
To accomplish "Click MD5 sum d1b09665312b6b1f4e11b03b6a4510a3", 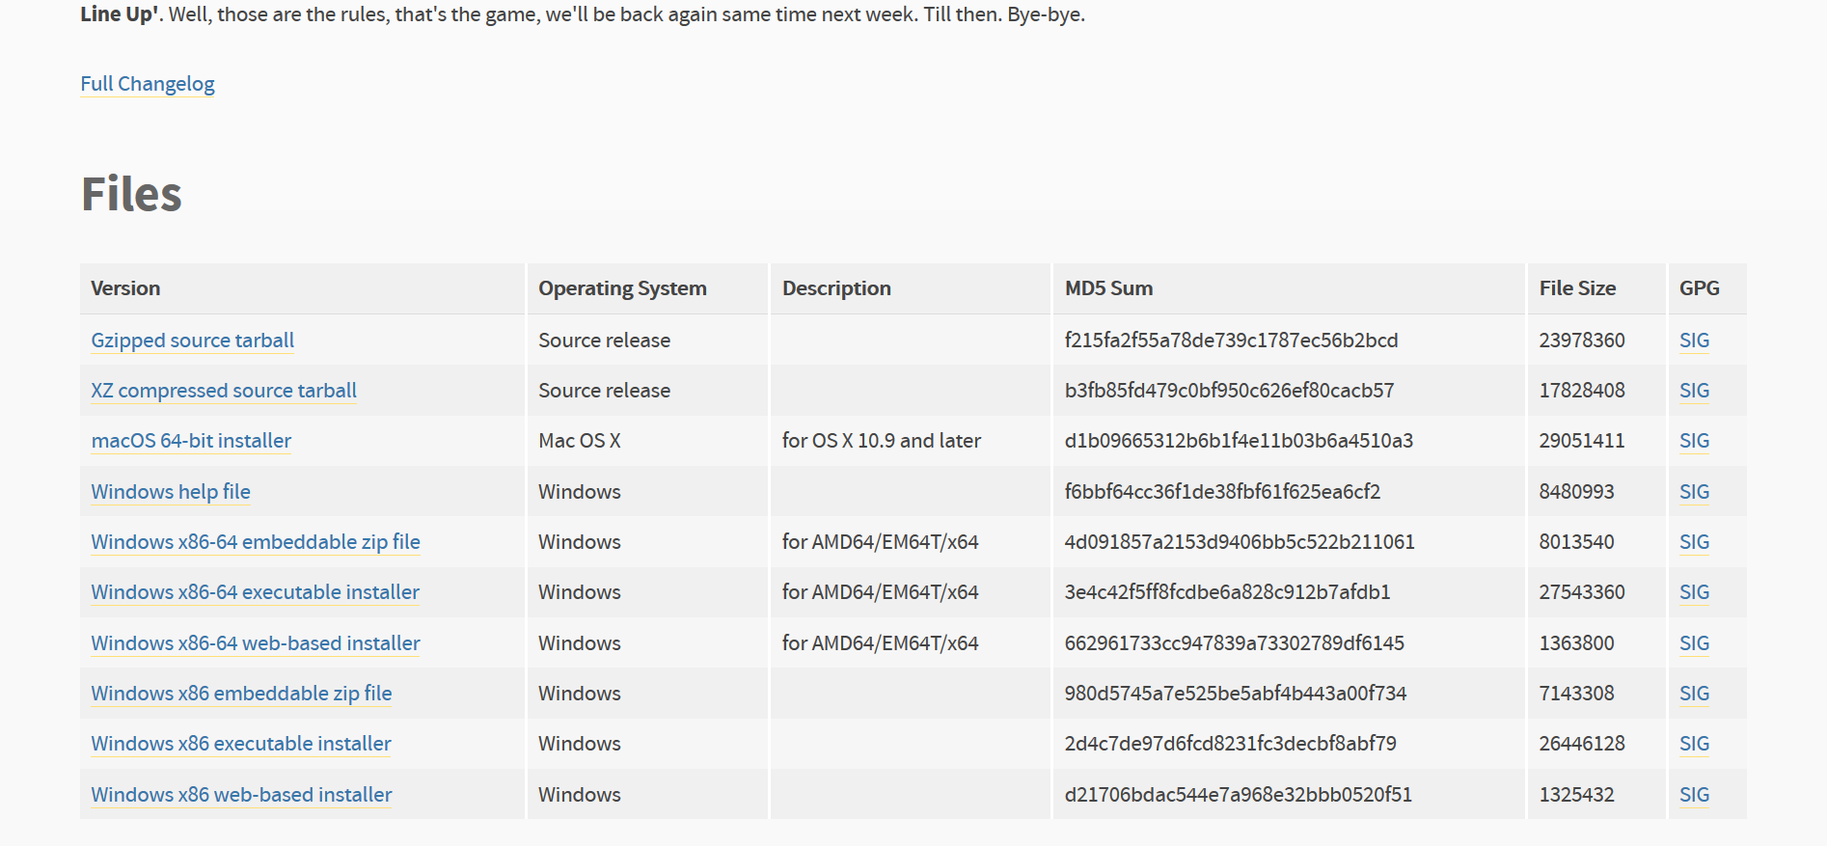I will tap(1239, 441).
